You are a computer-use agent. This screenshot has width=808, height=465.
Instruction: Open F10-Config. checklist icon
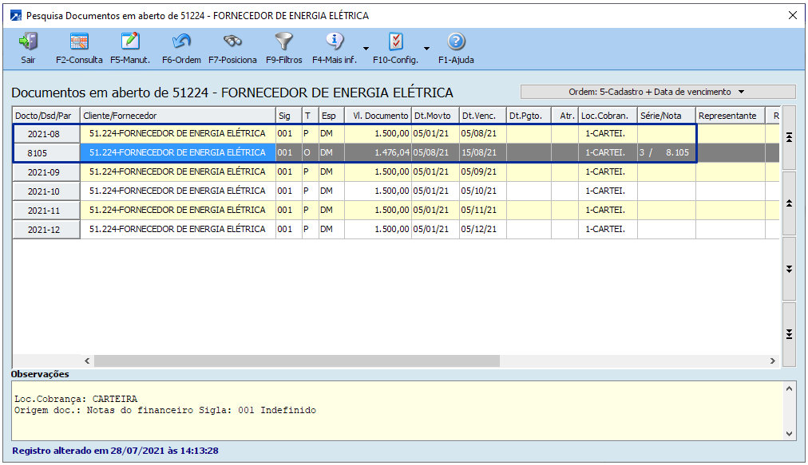(x=395, y=41)
